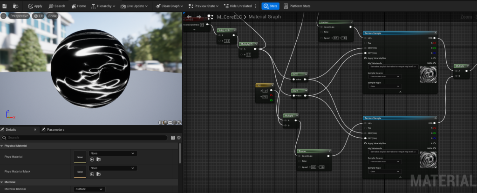Image resolution: width=477 pixels, height=193 pixels.
Task: Browse to Phys Material Mask asset
Action: (98, 174)
